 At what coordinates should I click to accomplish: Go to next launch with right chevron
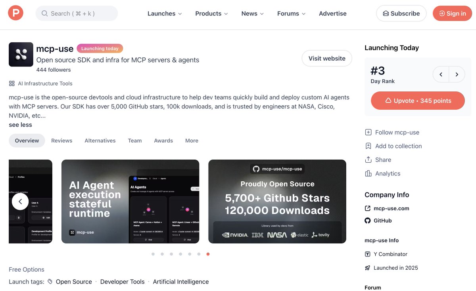[457, 74]
